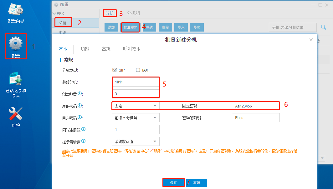The image size is (333, 189).
Task: Click info icon next to 创建数量
Action: (x=80, y=94)
